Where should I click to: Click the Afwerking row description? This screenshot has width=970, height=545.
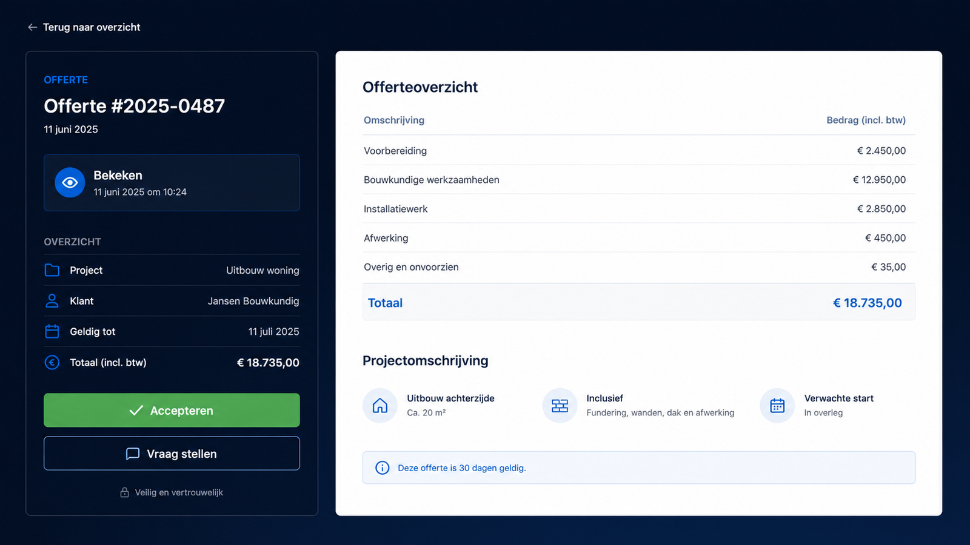(386, 238)
